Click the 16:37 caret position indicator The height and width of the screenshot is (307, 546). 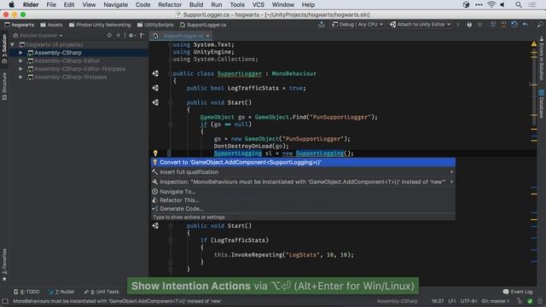tap(438, 301)
